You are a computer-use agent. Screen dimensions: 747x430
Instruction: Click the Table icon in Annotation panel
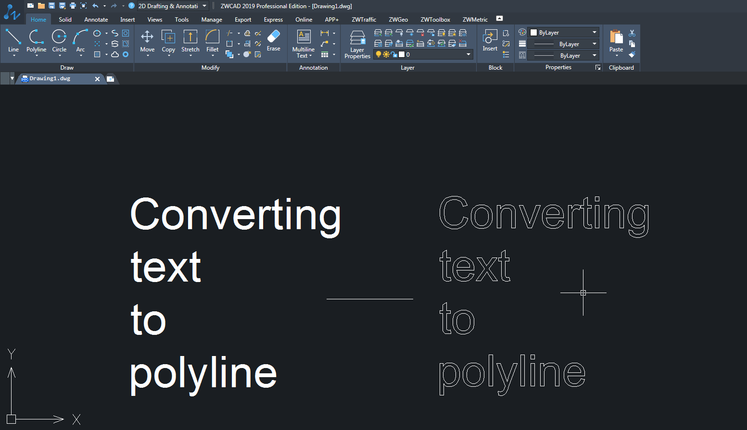pyautogui.click(x=325, y=54)
